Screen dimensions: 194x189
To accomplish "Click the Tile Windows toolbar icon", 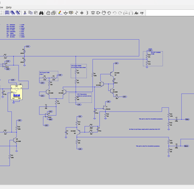I will pyautogui.click(x=7, y=13).
